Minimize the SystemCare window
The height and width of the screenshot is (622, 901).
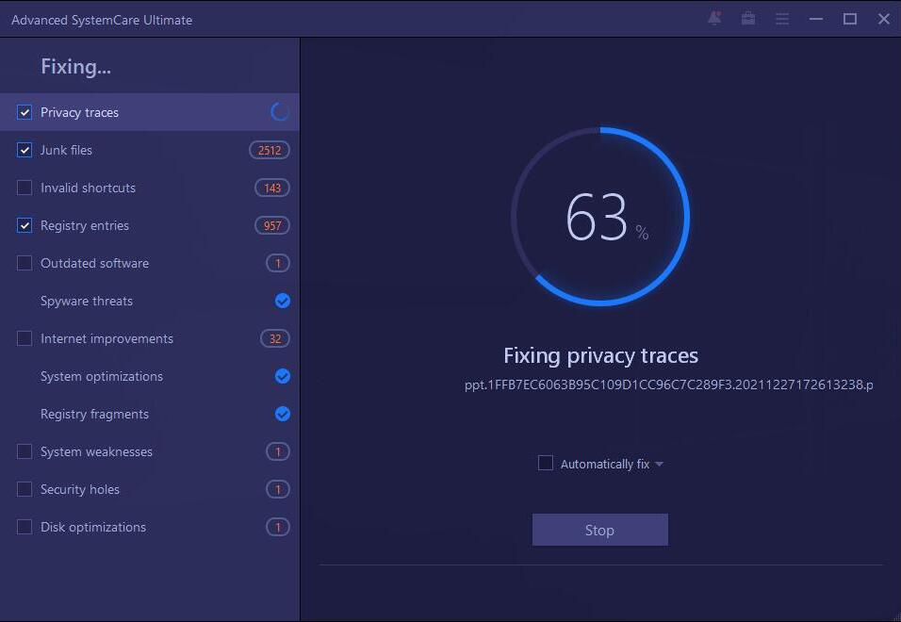pos(816,19)
